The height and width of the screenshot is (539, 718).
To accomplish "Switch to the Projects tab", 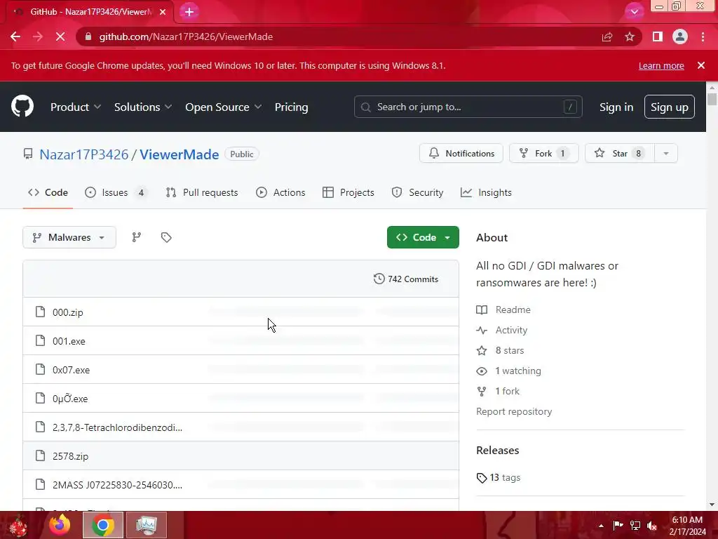I will [348, 192].
